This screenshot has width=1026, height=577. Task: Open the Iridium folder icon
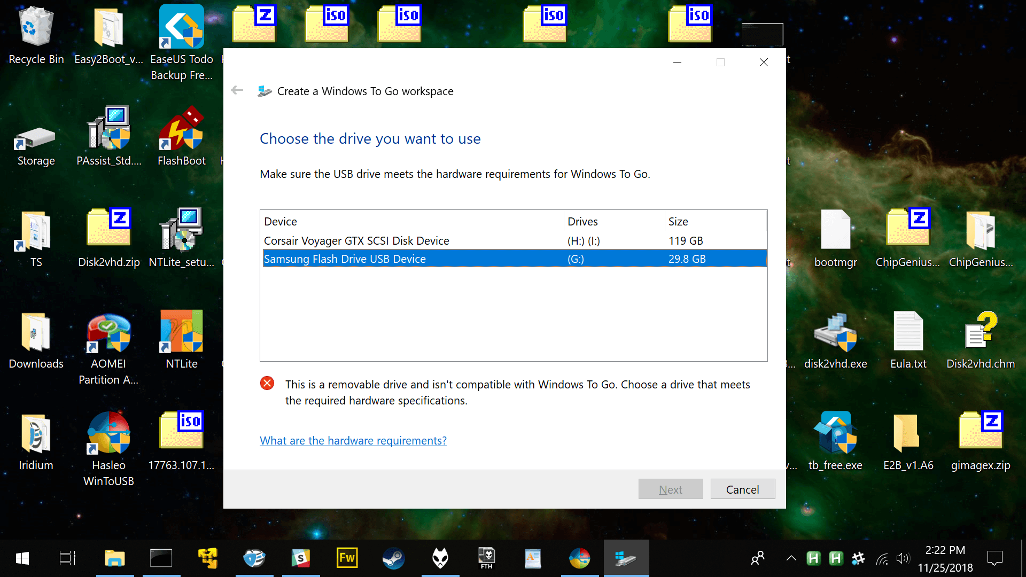tap(36, 441)
